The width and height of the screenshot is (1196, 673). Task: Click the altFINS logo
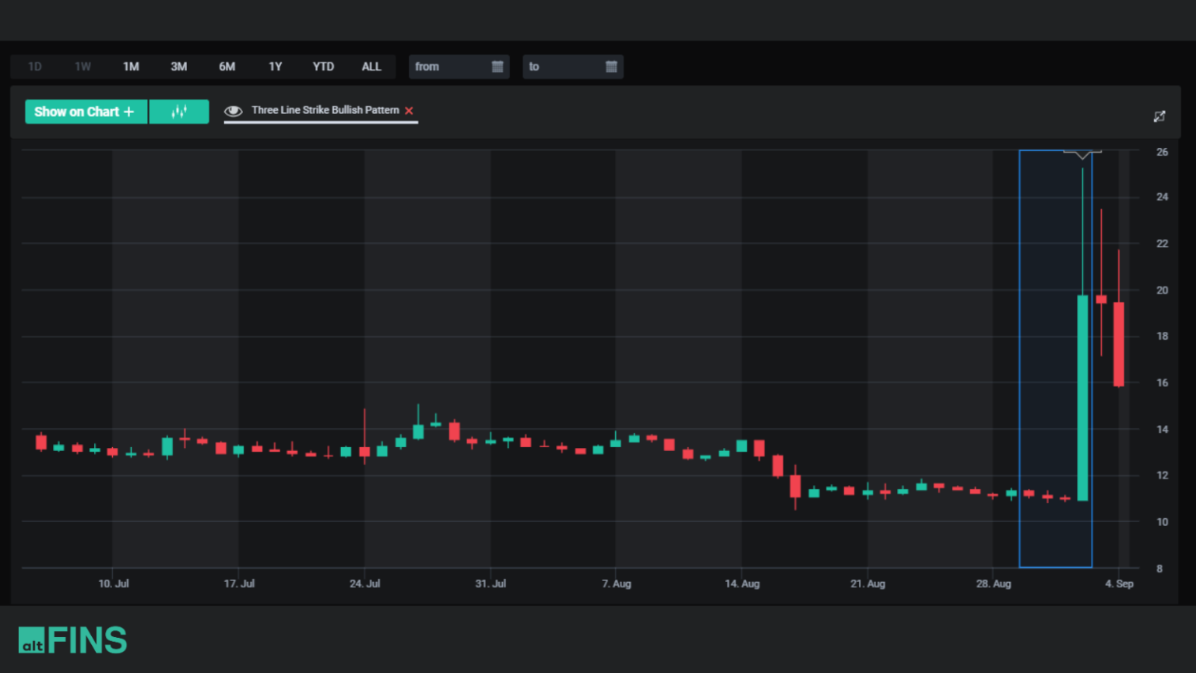click(72, 640)
